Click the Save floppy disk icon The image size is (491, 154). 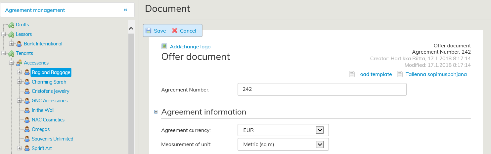coord(149,31)
